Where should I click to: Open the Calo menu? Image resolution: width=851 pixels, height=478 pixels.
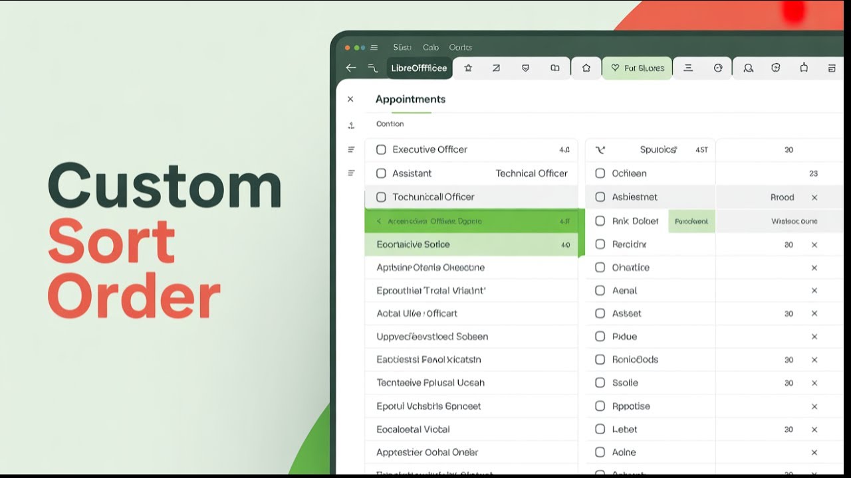pyautogui.click(x=431, y=47)
